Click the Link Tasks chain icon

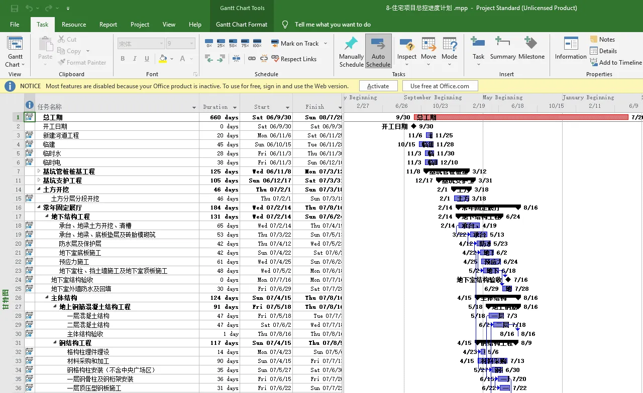point(252,59)
